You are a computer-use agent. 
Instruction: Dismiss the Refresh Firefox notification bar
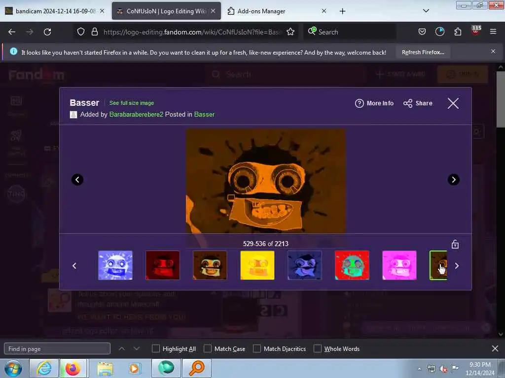pyautogui.click(x=493, y=51)
